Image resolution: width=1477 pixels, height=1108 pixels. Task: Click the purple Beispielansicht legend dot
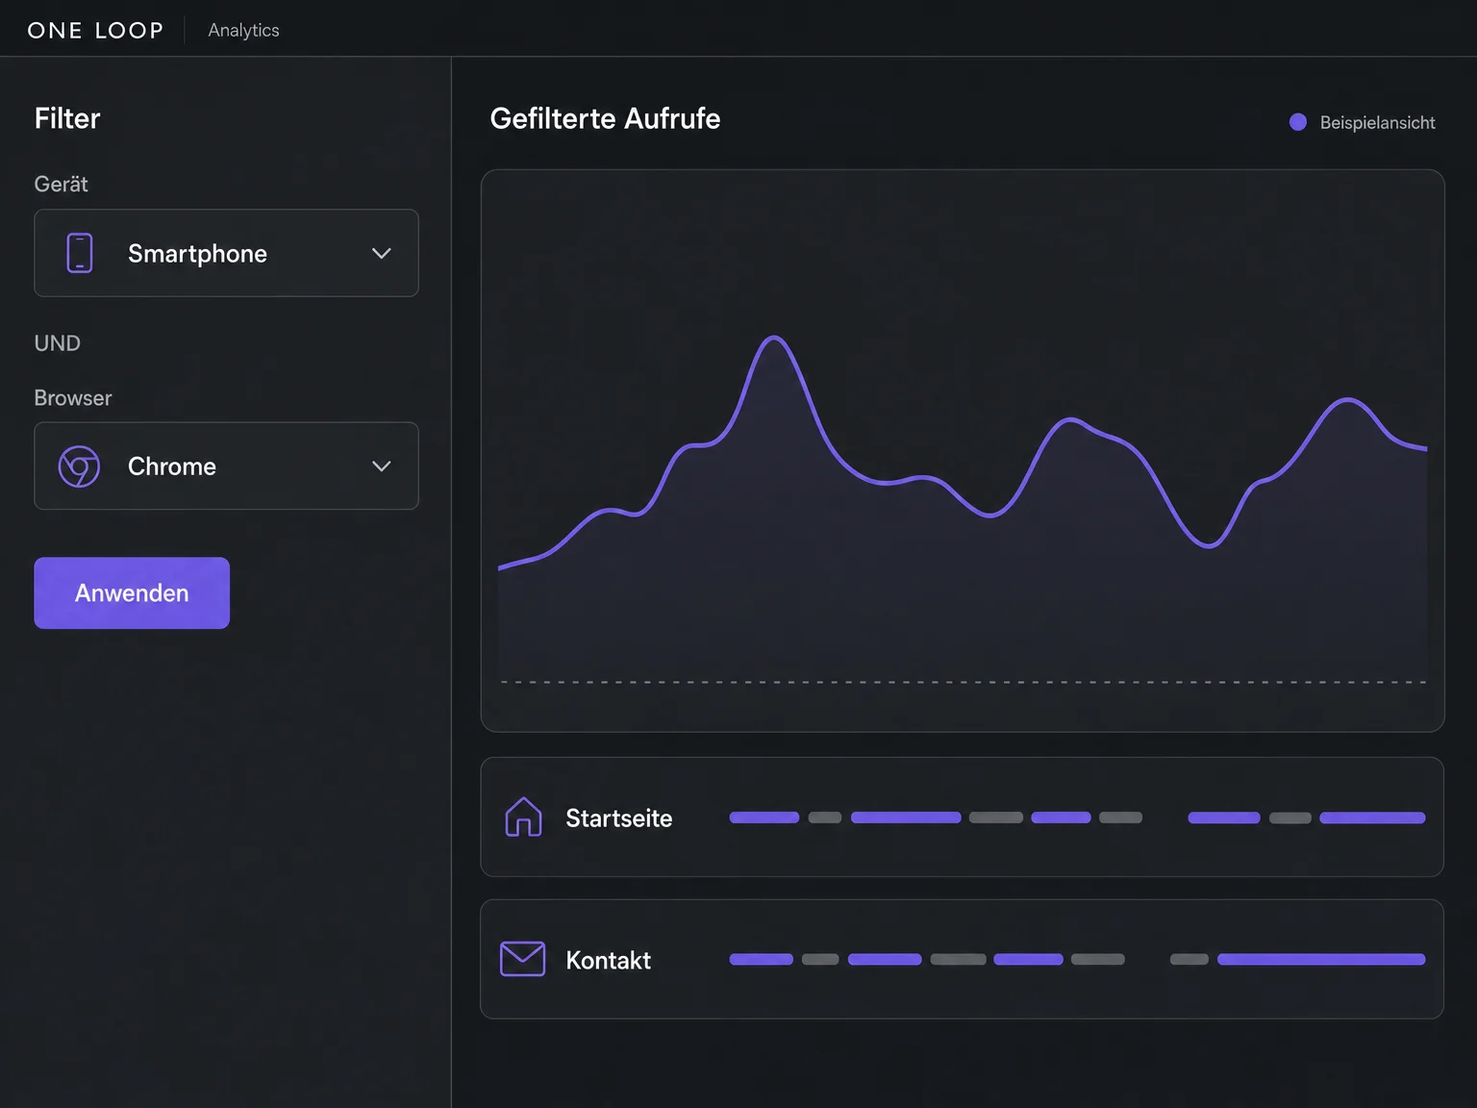pos(1298,122)
